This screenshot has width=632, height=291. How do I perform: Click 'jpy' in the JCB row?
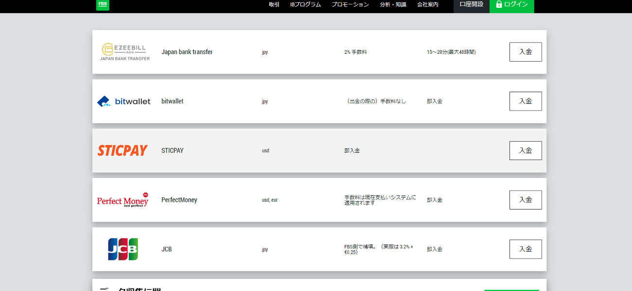coord(265,250)
